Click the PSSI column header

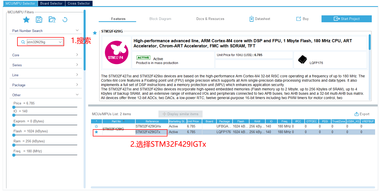coord(325,121)
